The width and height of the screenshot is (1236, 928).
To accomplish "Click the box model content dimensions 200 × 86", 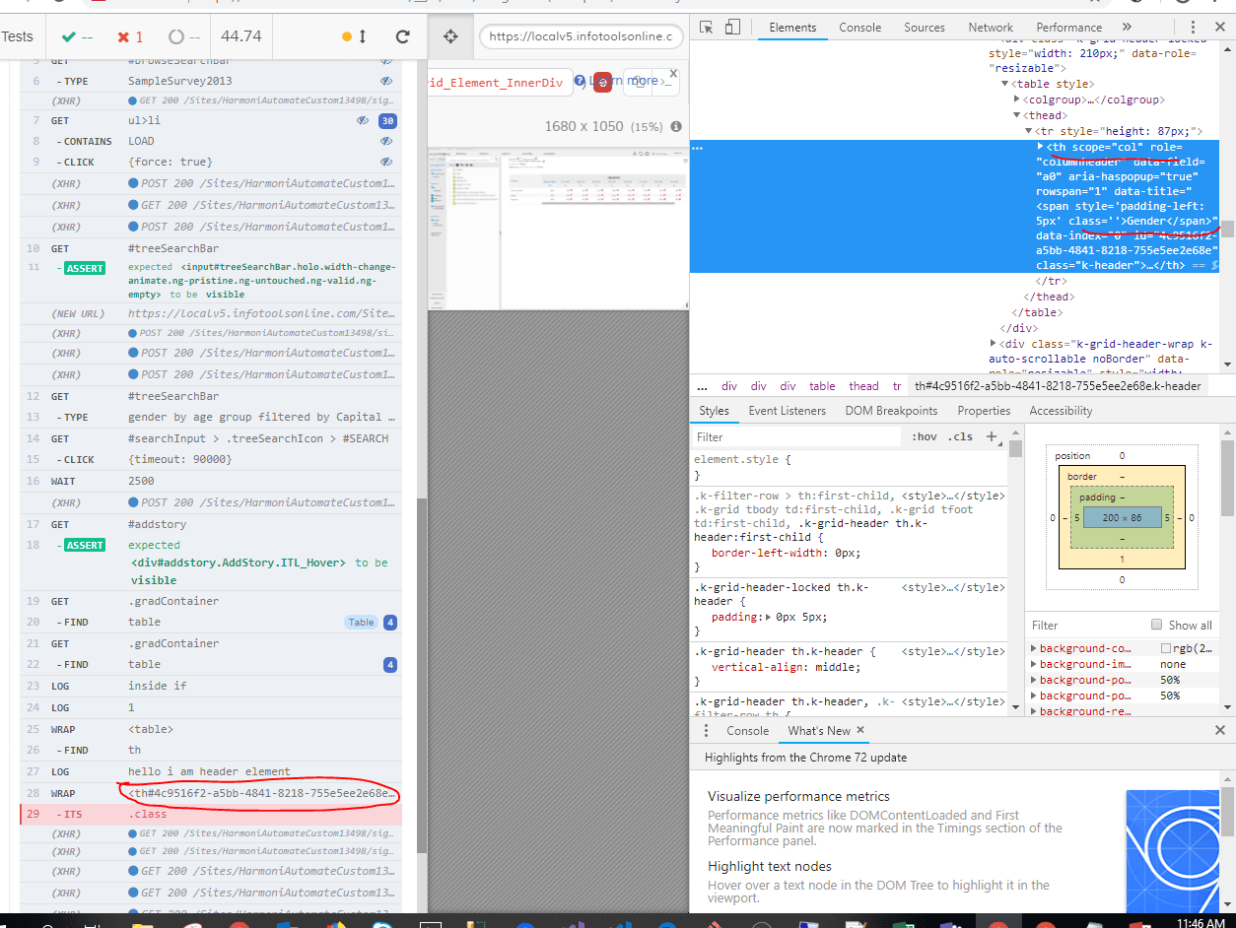I will coord(1123,517).
